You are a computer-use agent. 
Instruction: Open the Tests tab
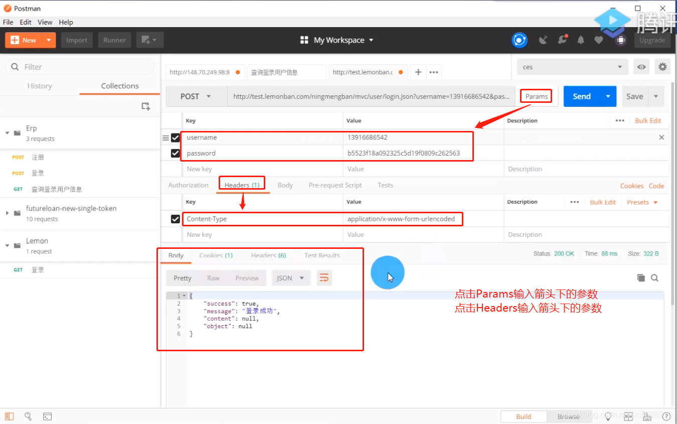pos(385,185)
